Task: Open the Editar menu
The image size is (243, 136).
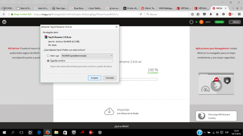Action: coord(13,2)
